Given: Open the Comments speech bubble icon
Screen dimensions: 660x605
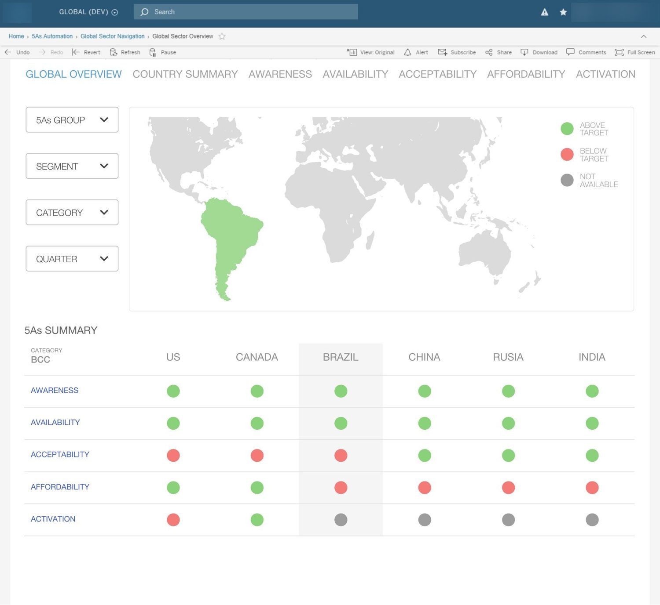Looking at the screenshot, I should pyautogui.click(x=570, y=52).
